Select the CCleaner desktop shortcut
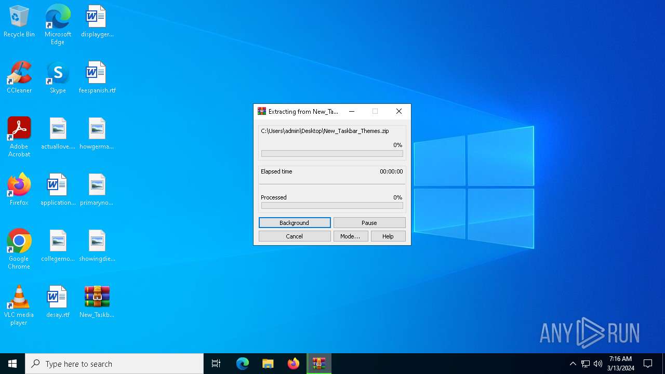This screenshot has height=374, width=665. tap(19, 77)
